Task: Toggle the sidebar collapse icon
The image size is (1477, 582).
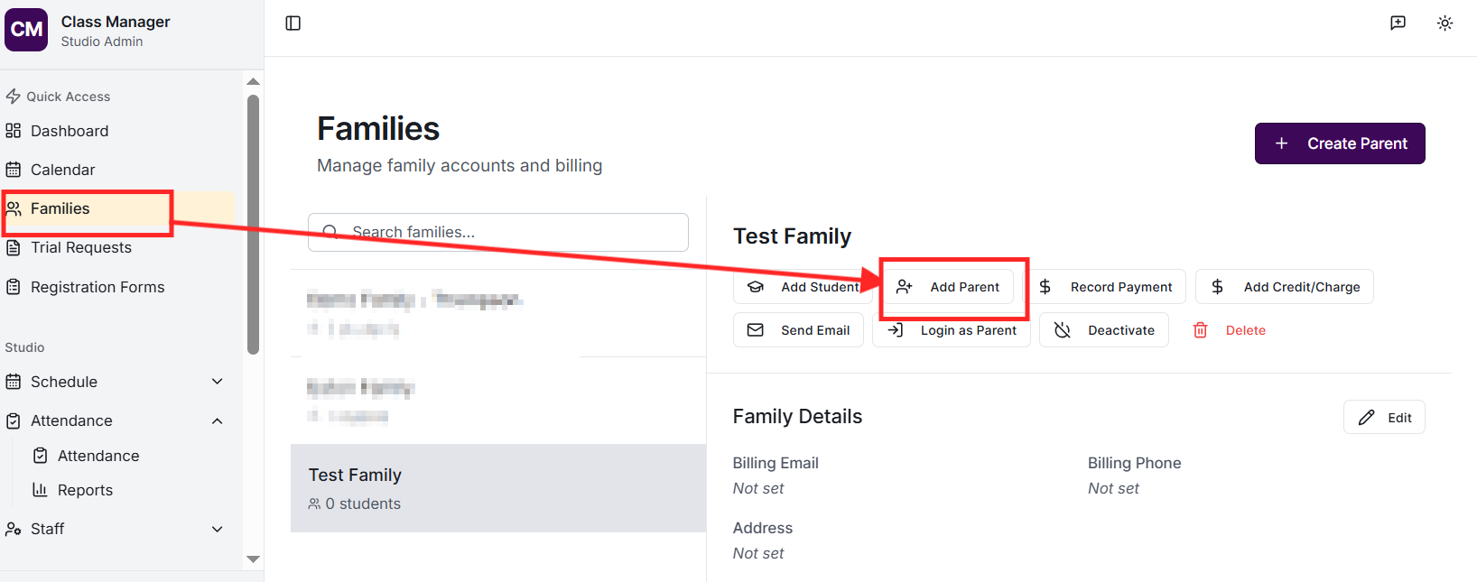Action: 293,23
